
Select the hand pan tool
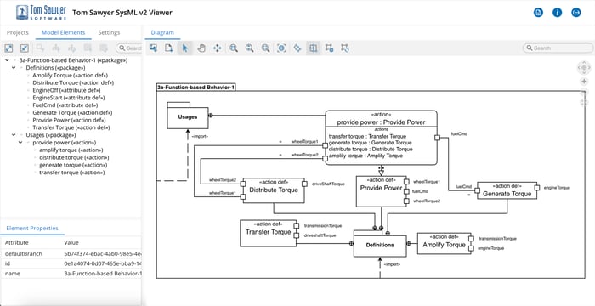[x=201, y=48]
